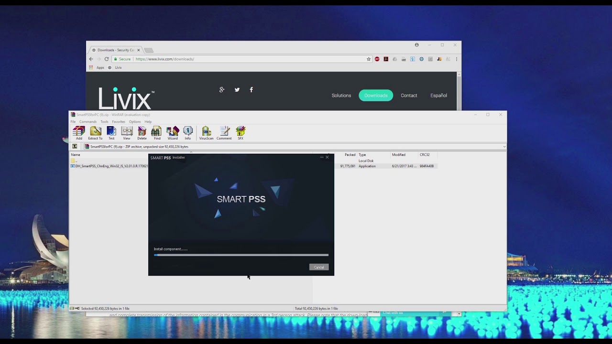Start VirusScan from the WinRAR toolbar

[x=207, y=133]
